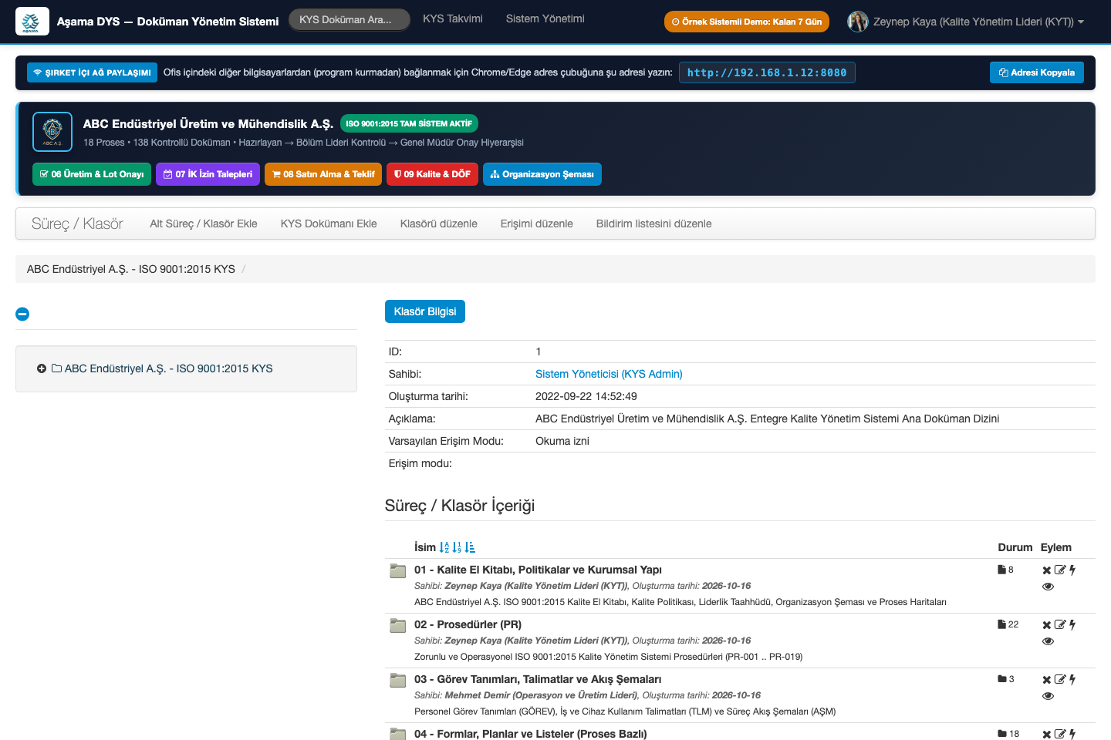
Task: Edit folder 02 - Prosedürler (PR)
Action: pyautogui.click(x=1060, y=625)
